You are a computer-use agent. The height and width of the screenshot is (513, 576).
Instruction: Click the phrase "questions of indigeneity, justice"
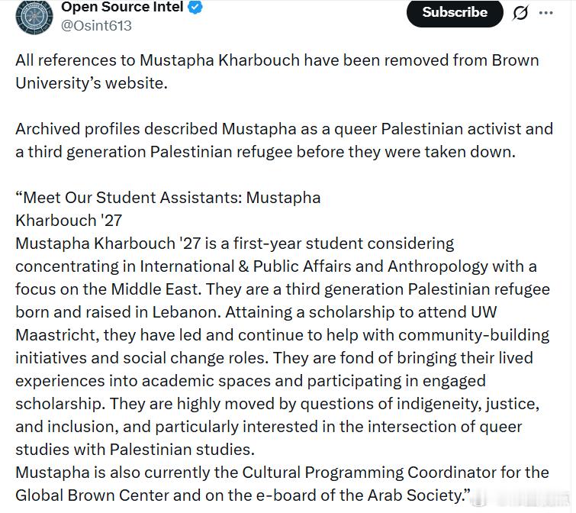point(398,404)
